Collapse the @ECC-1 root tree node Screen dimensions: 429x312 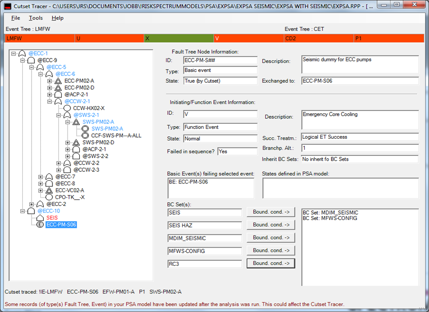[13, 54]
